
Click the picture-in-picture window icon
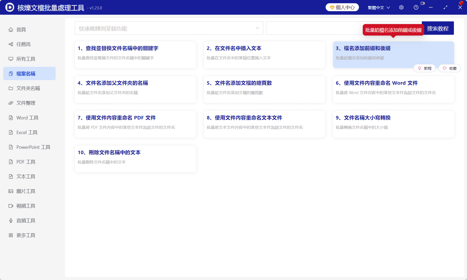click(x=423, y=3)
